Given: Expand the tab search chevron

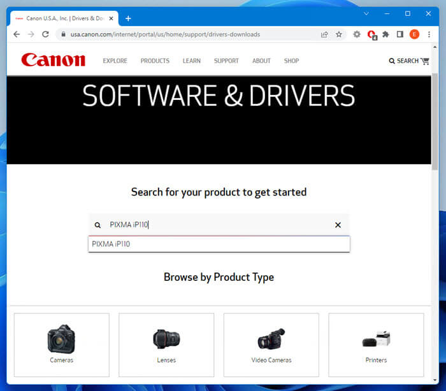Looking at the screenshot, I should point(366,13).
